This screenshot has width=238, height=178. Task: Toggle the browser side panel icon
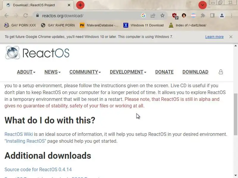[212, 15]
